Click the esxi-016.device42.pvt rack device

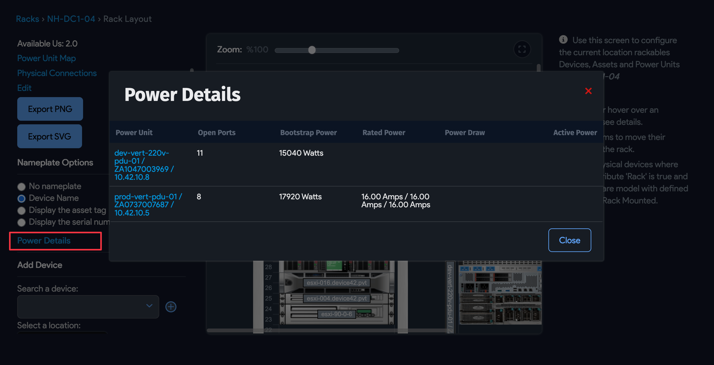[336, 283]
